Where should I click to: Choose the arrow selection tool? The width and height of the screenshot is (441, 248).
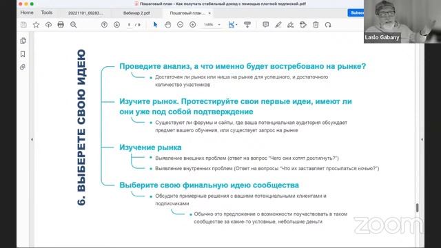click(x=155, y=25)
